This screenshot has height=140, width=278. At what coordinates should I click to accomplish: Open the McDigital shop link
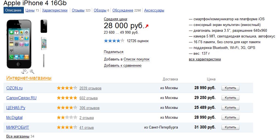tap(14, 118)
